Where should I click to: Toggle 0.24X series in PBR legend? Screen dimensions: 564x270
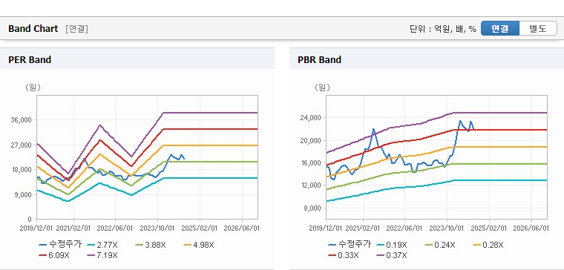(x=440, y=245)
